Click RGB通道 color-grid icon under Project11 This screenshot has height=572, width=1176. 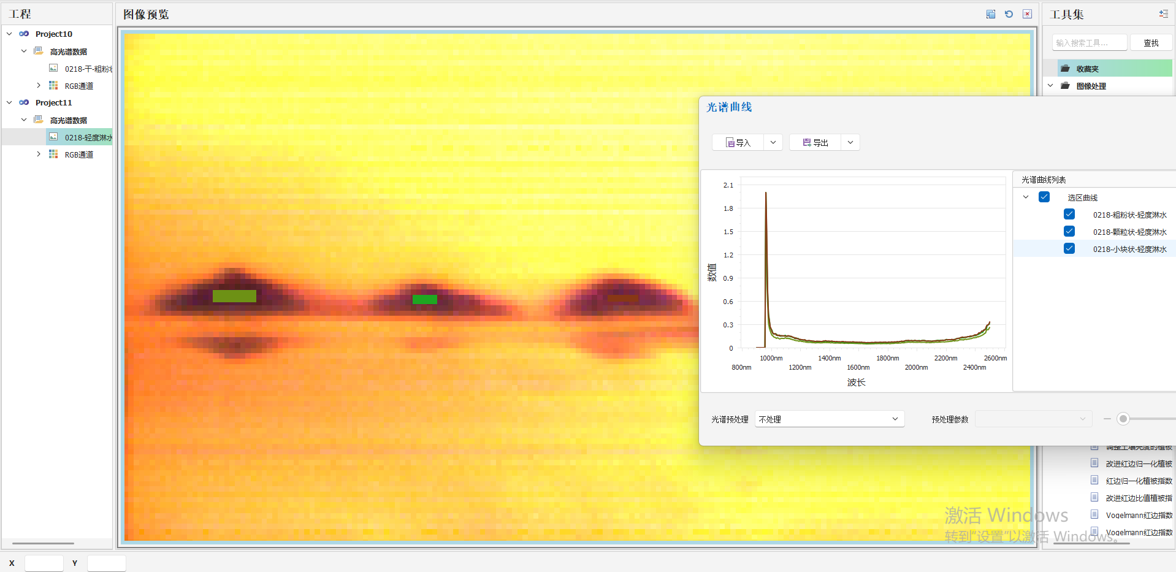pyautogui.click(x=53, y=154)
